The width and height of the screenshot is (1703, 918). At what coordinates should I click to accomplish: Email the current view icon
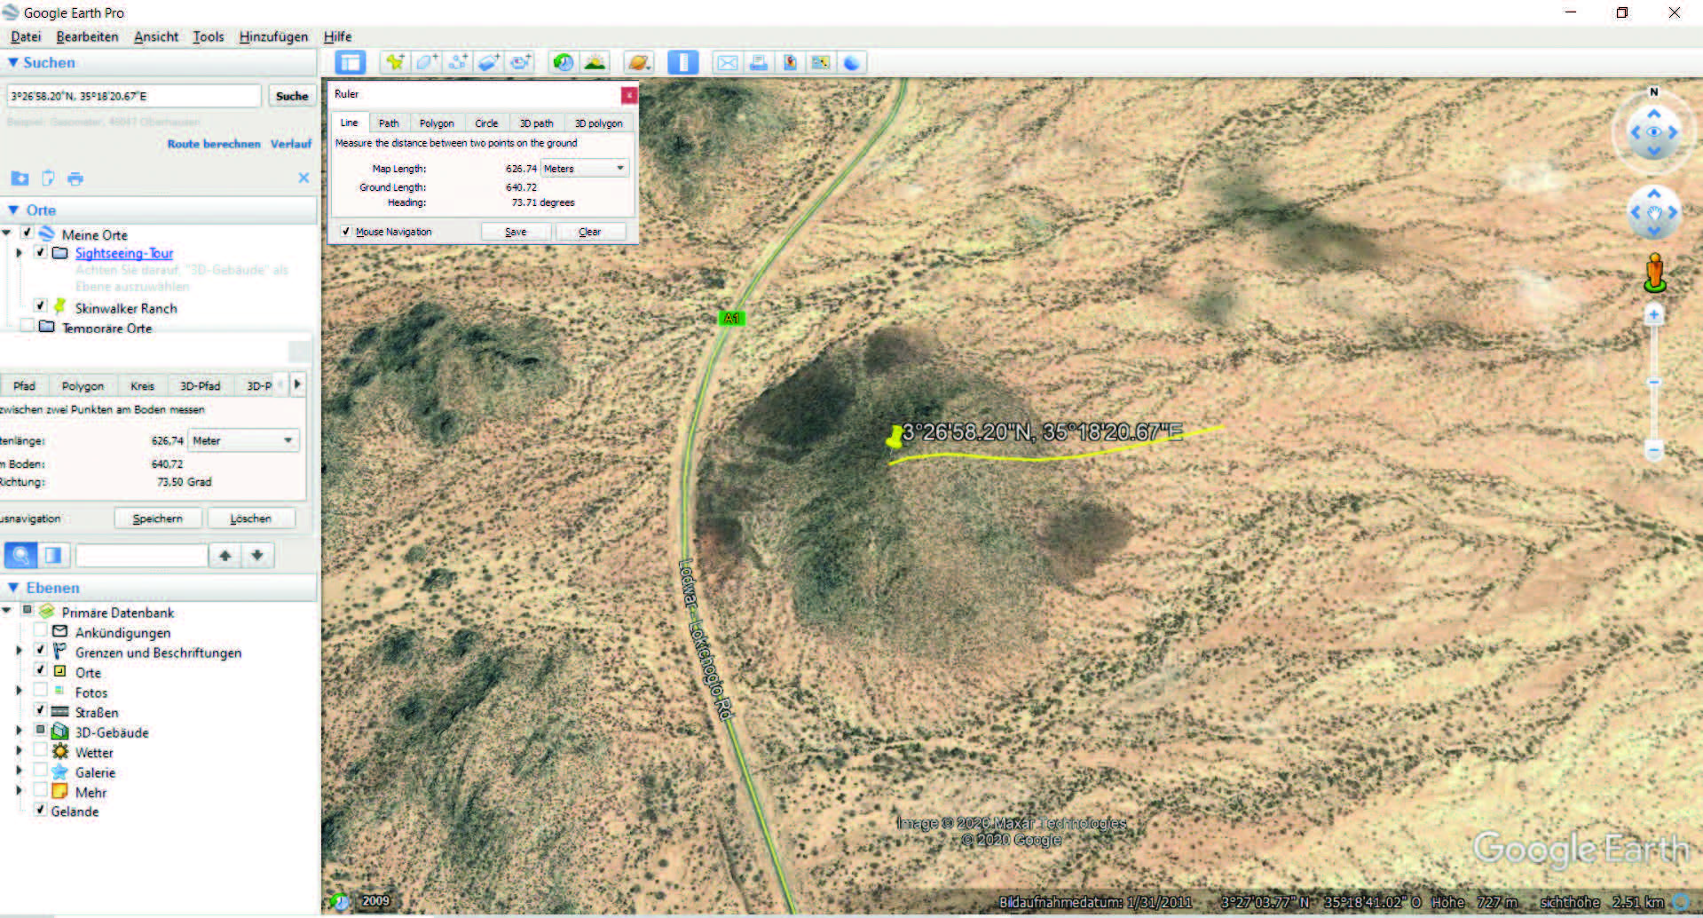[x=727, y=62]
